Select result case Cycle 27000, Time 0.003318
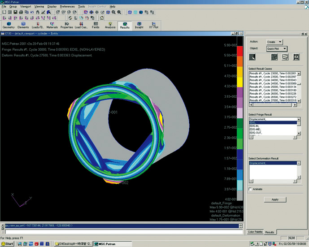 click(273, 100)
